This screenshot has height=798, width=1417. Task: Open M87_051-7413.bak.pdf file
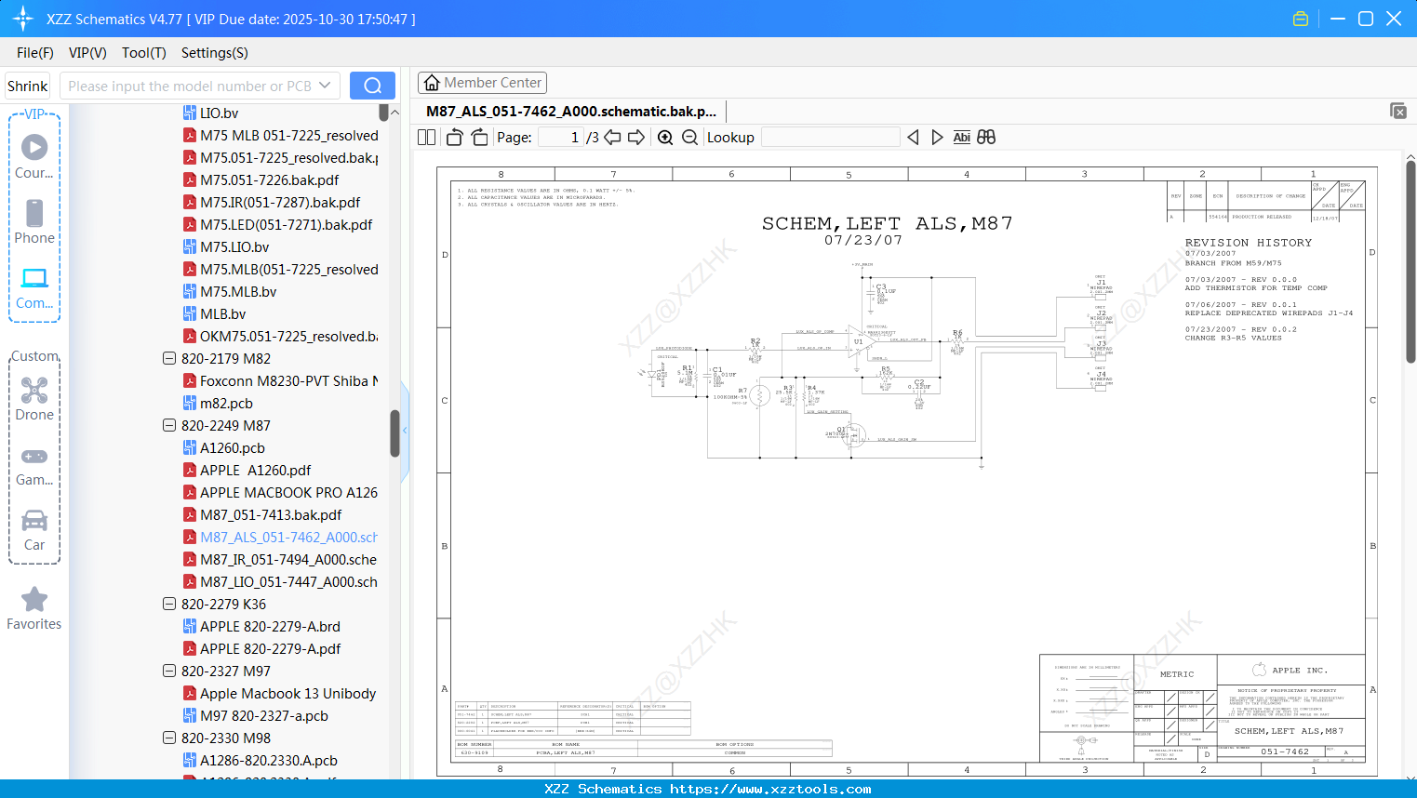click(271, 514)
